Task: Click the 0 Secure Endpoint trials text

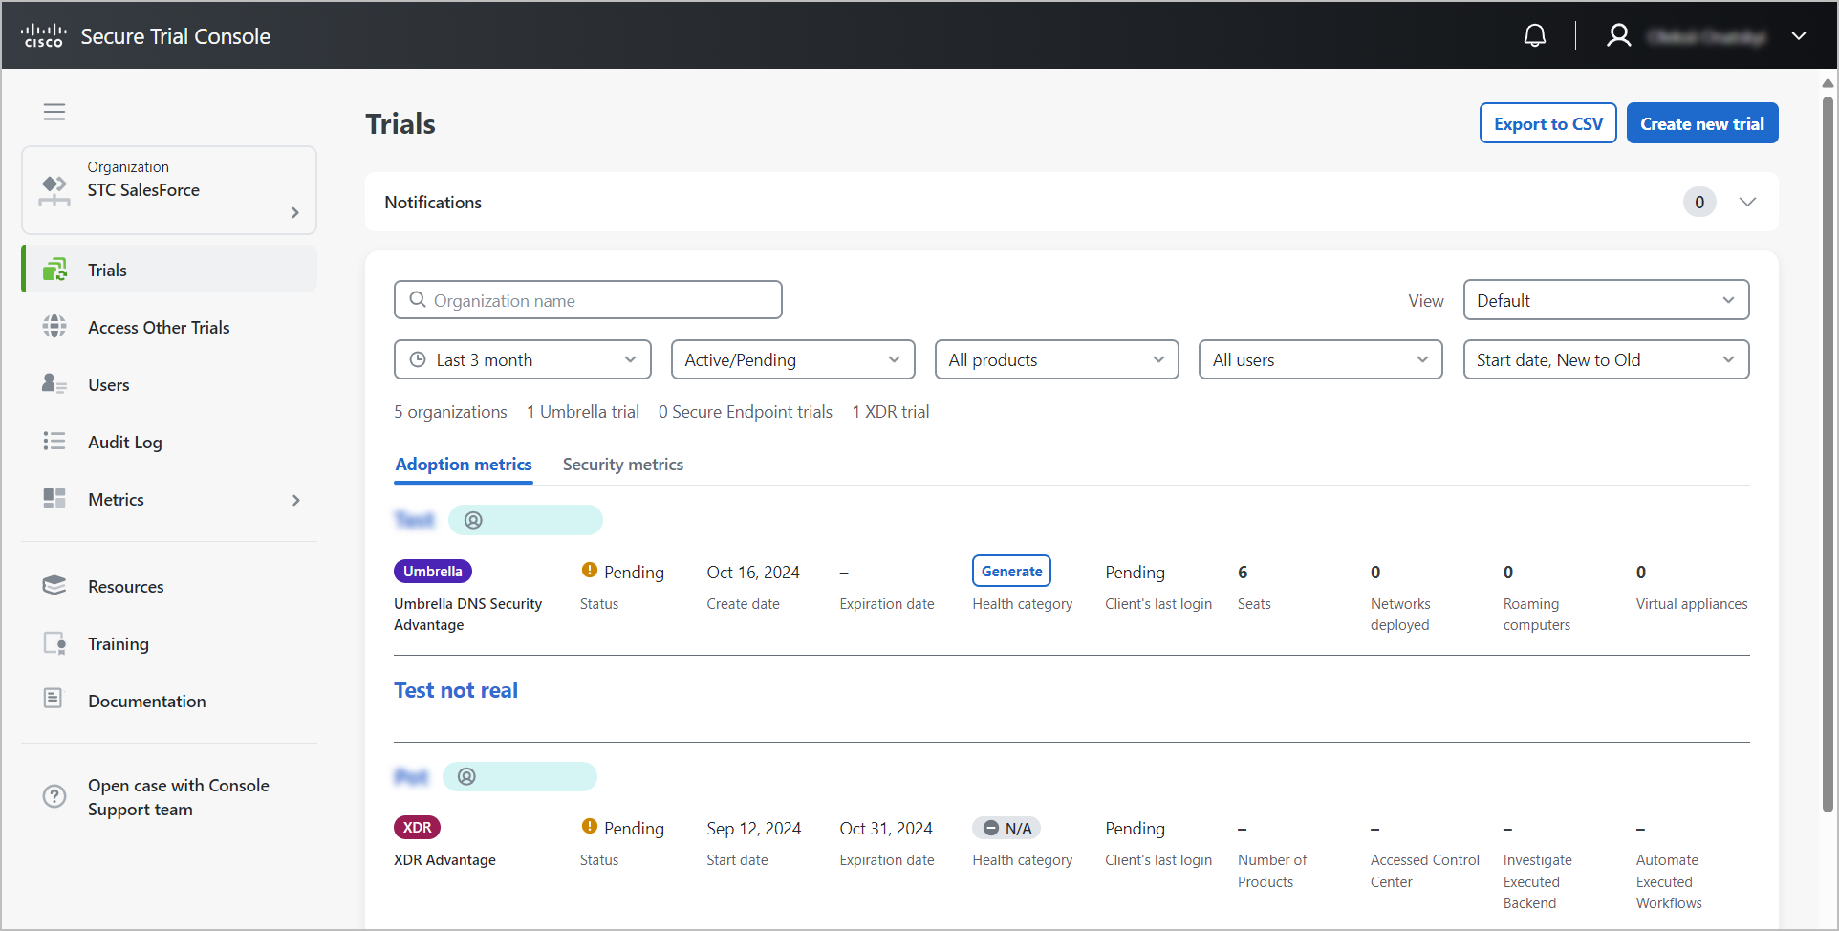Action: [x=746, y=412]
